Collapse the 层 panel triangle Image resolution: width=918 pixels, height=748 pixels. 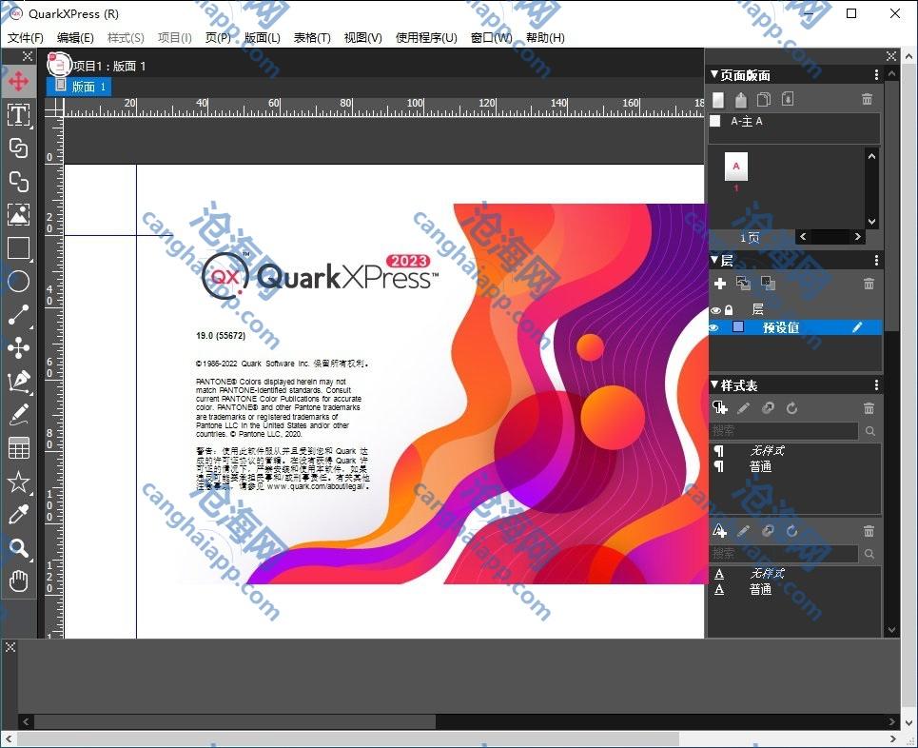(x=714, y=260)
